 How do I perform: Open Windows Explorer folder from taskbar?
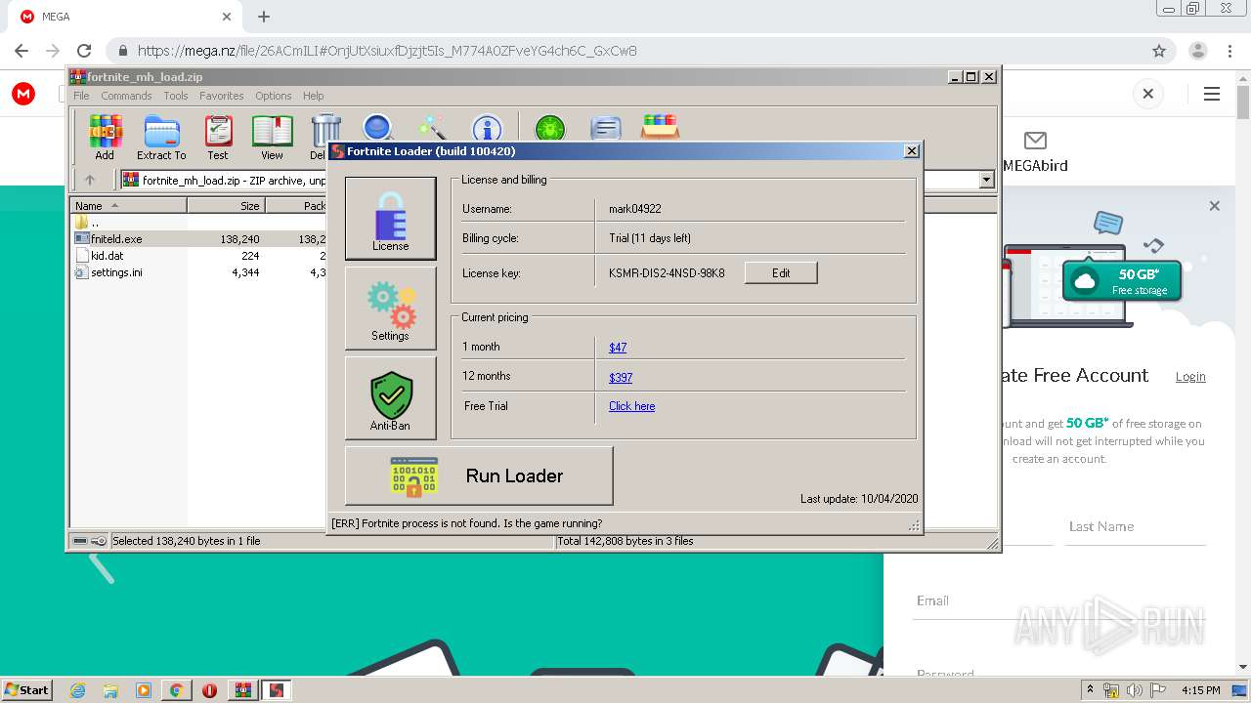(110, 690)
